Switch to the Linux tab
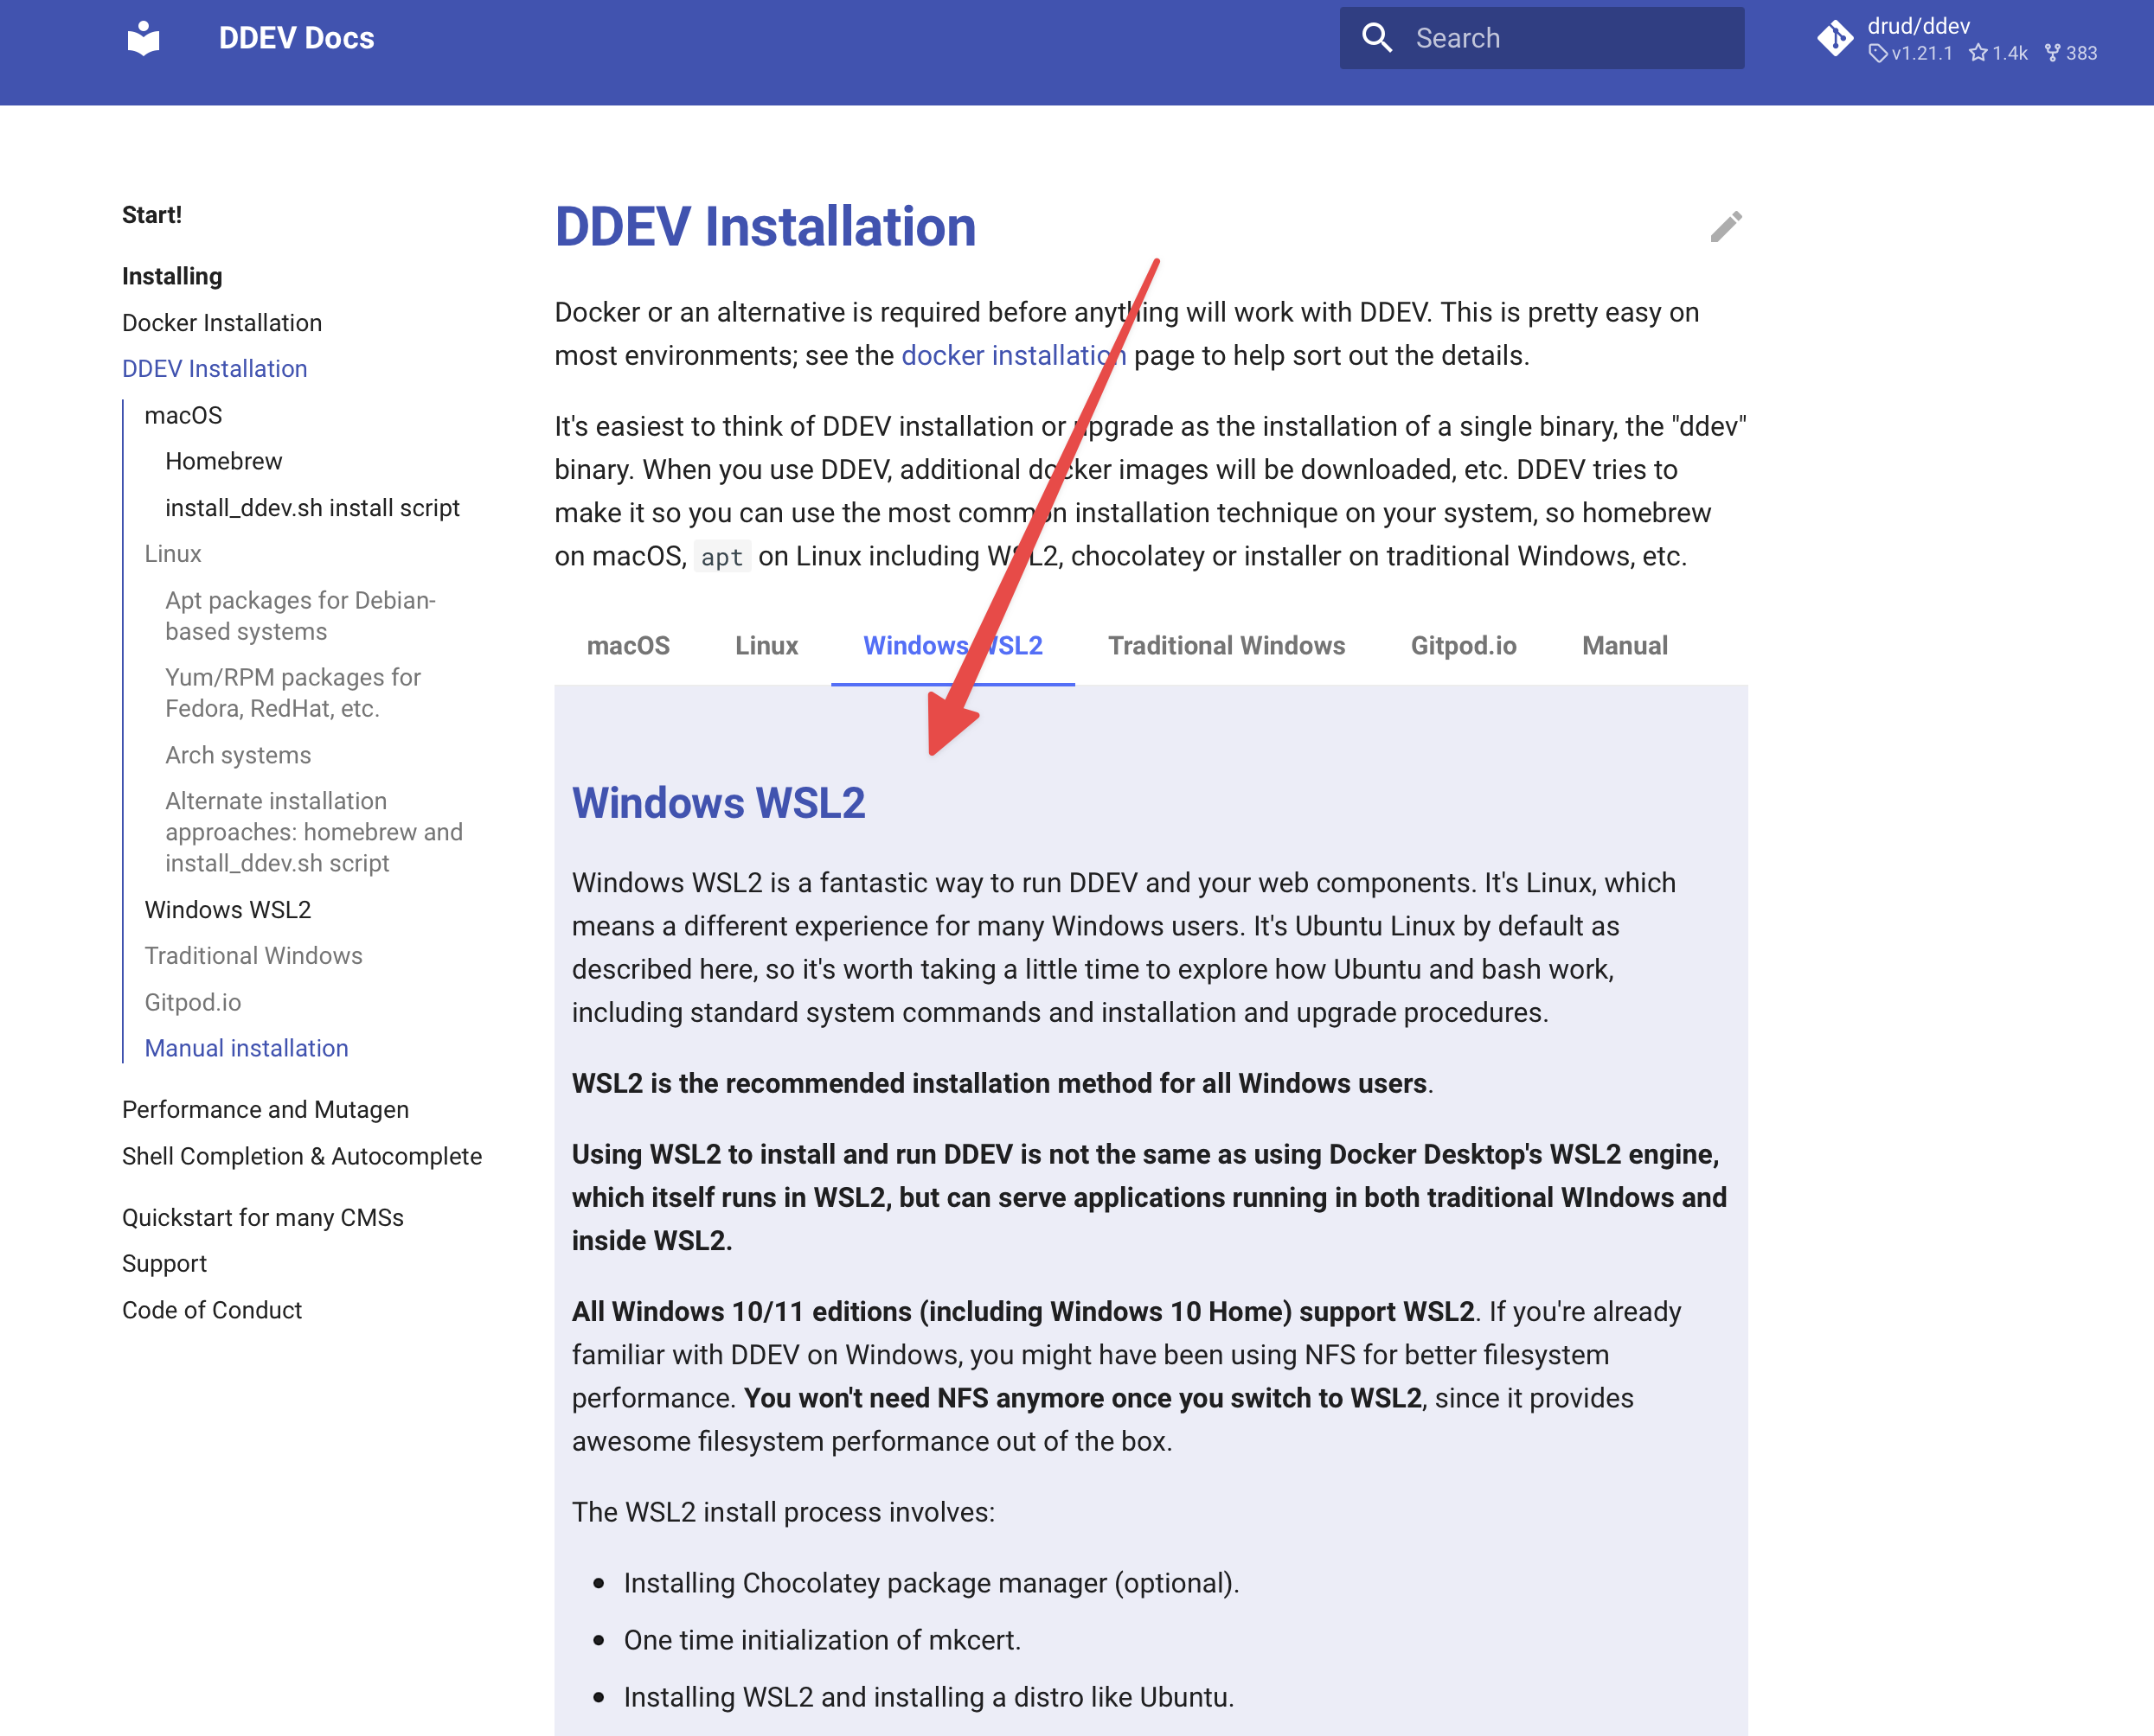The height and width of the screenshot is (1736, 2154). [x=766, y=646]
